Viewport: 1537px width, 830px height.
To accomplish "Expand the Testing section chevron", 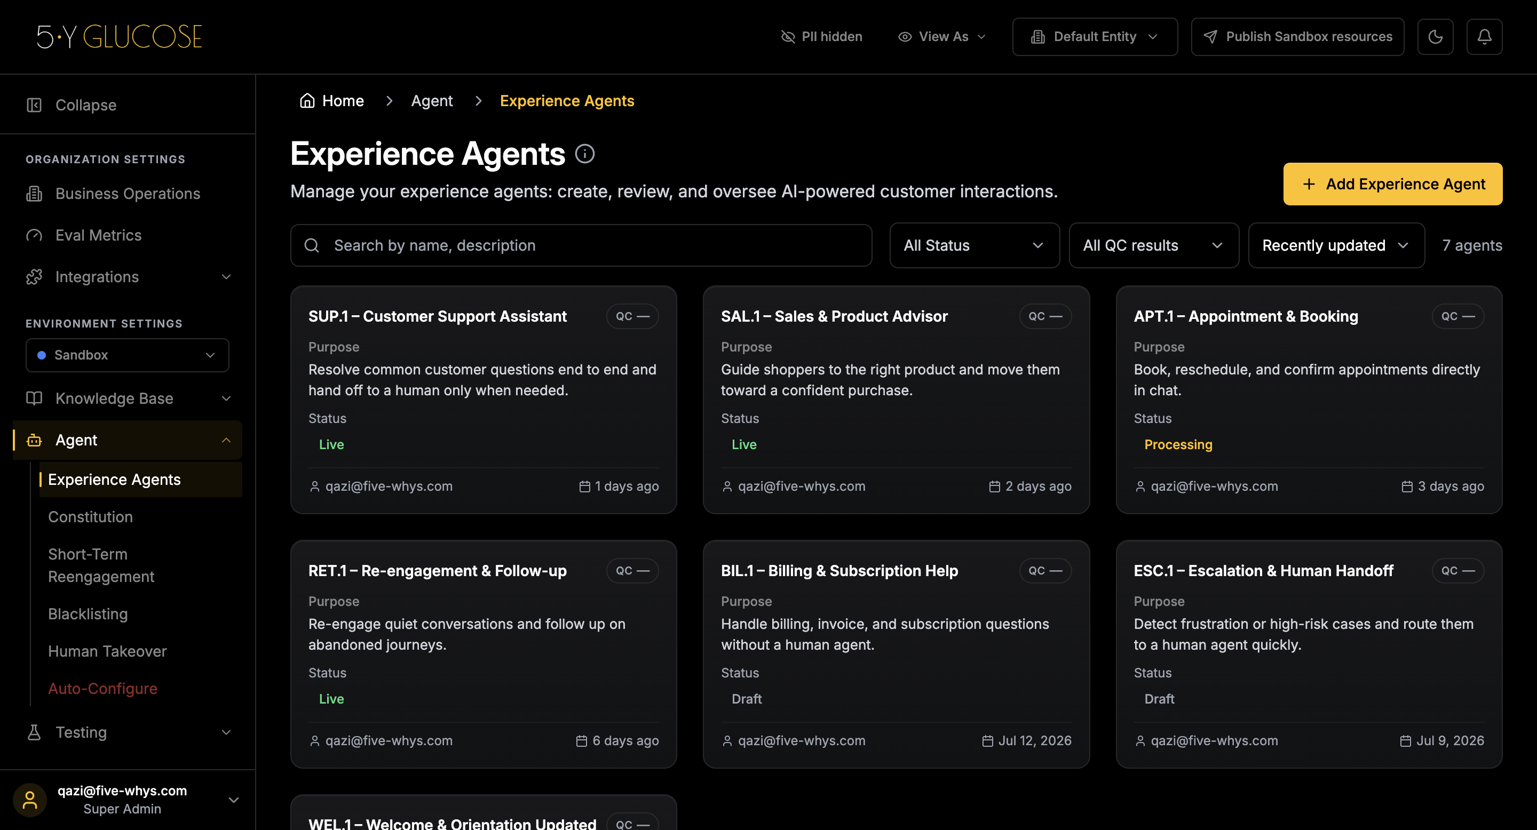I will [226, 732].
